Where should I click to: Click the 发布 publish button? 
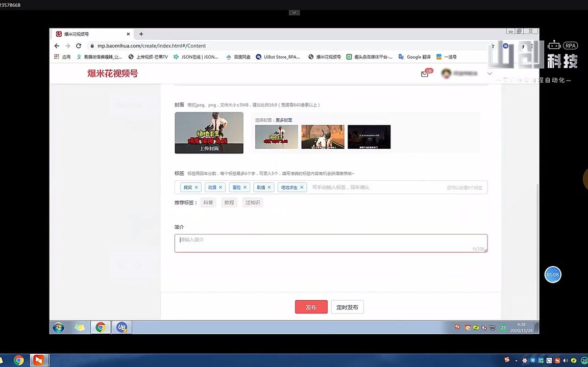point(311,307)
